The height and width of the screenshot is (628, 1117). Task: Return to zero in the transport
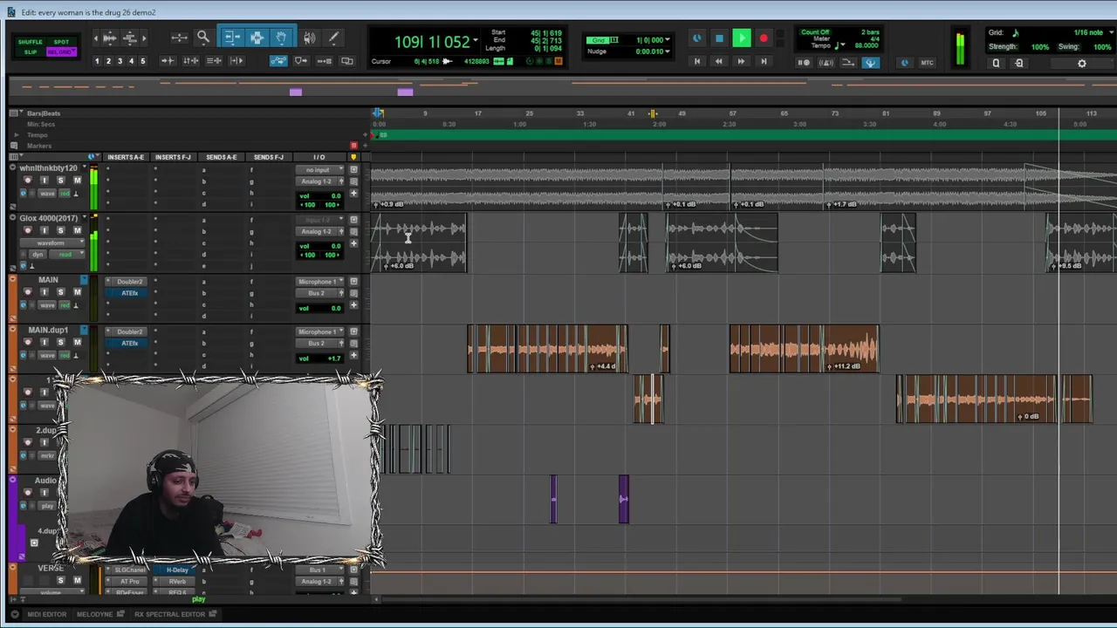pyautogui.click(x=696, y=62)
